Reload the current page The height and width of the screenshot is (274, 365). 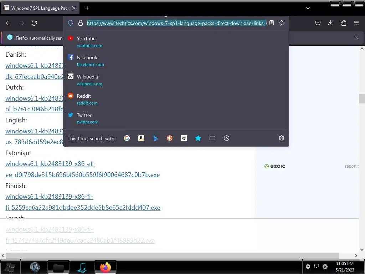(34, 23)
